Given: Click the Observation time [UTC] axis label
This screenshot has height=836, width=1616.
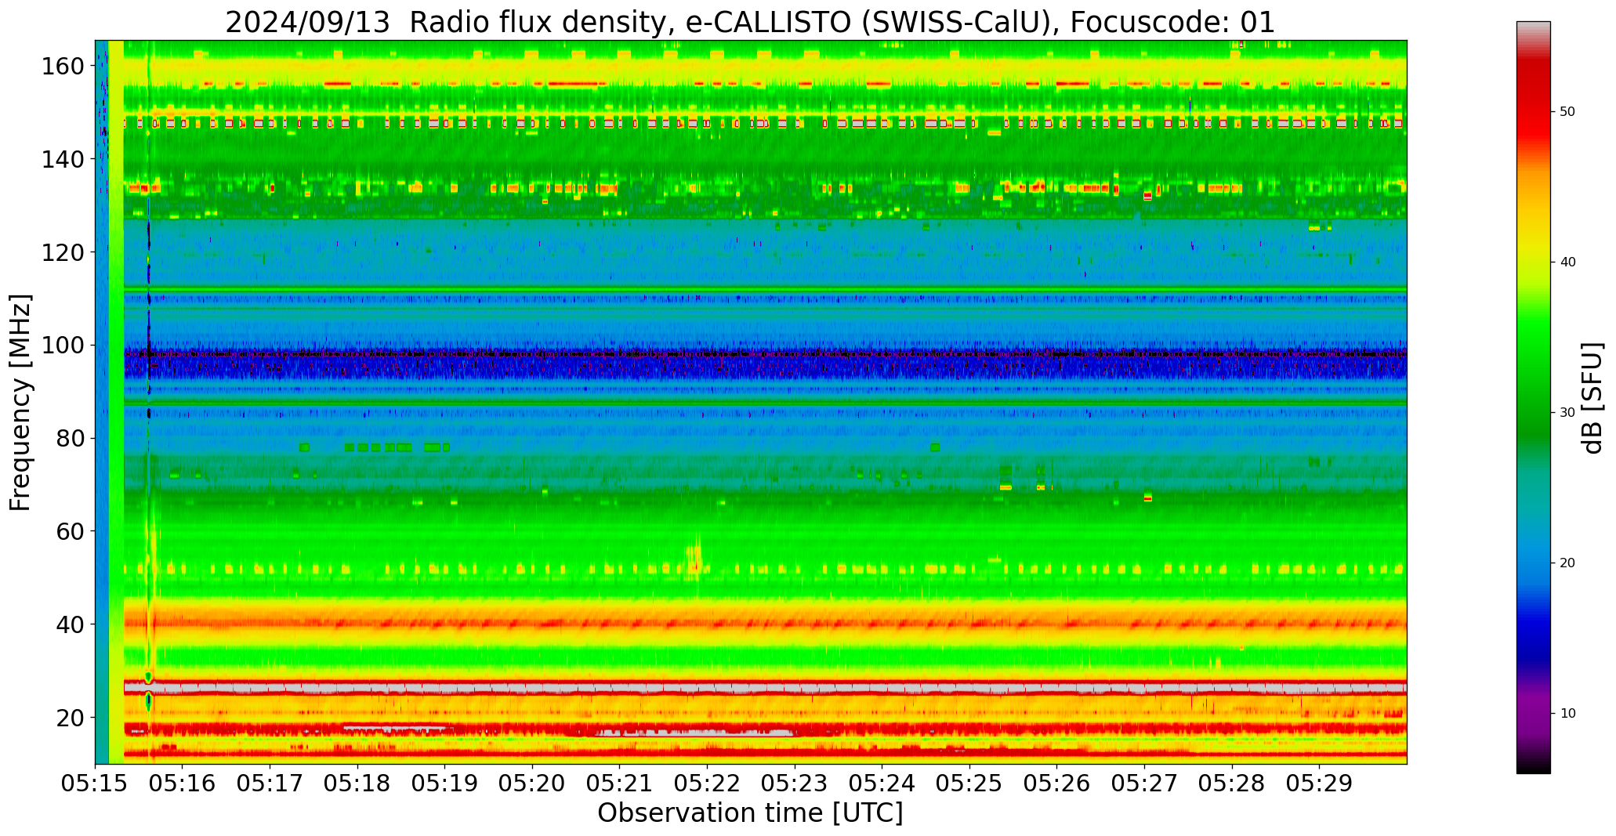Looking at the screenshot, I should pyautogui.click(x=750, y=814).
